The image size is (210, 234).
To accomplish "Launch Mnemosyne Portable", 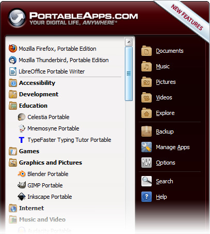I will (x=53, y=128).
